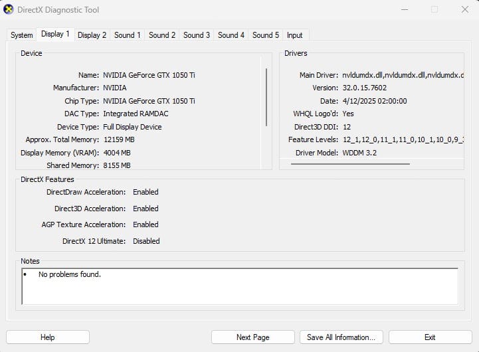Select the Display 1 tab
The width and height of the screenshot is (479, 352).
[x=55, y=34]
